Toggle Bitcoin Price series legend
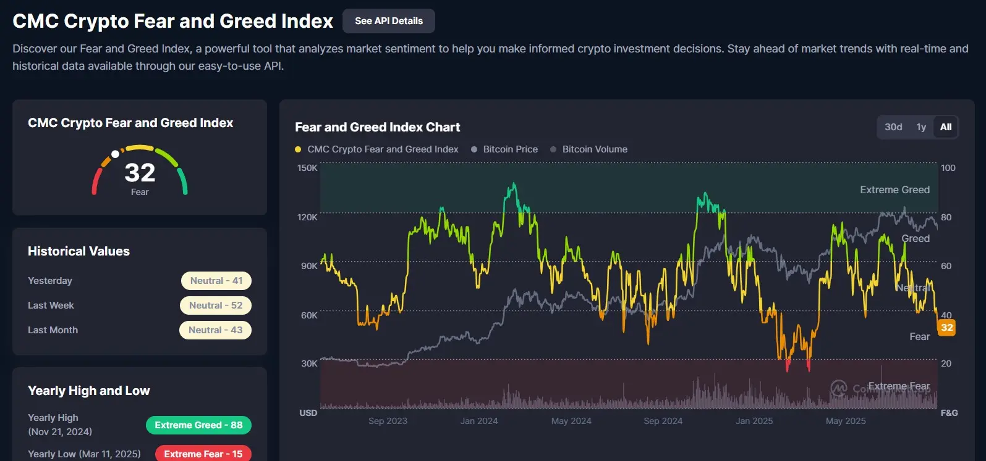 [510, 149]
